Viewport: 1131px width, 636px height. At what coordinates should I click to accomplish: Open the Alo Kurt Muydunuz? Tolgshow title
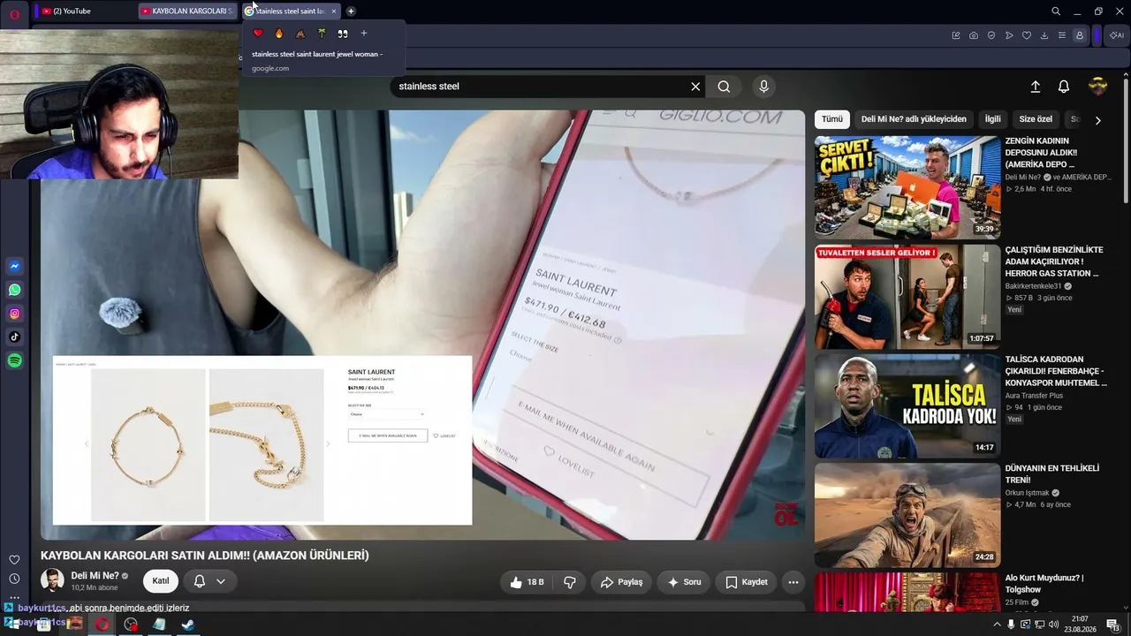coord(1044,584)
